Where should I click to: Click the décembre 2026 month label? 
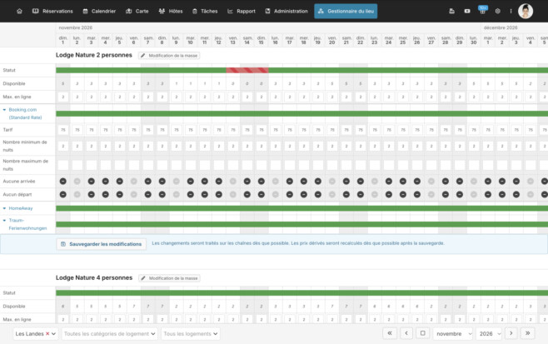(501, 27)
